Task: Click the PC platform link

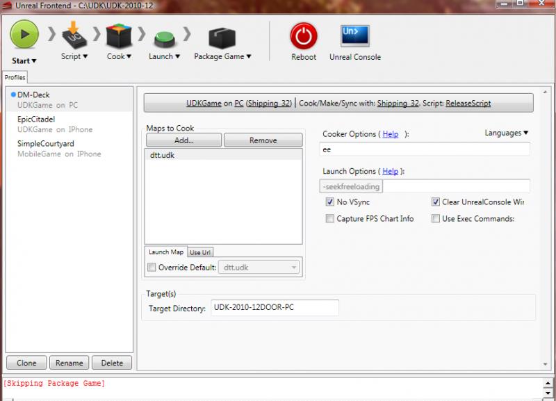Action: click(239, 103)
